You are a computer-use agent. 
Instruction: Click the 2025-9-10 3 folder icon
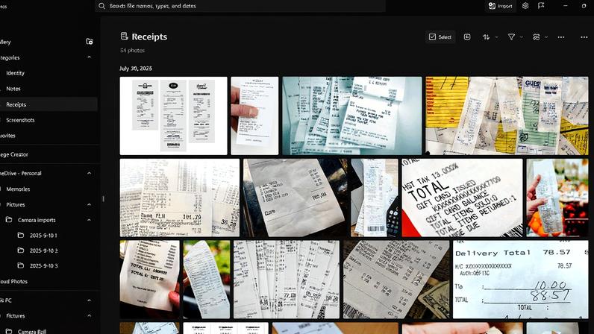pyautogui.click(x=21, y=265)
